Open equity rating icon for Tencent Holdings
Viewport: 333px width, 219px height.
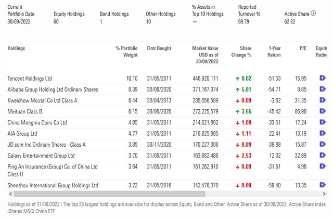323,78
